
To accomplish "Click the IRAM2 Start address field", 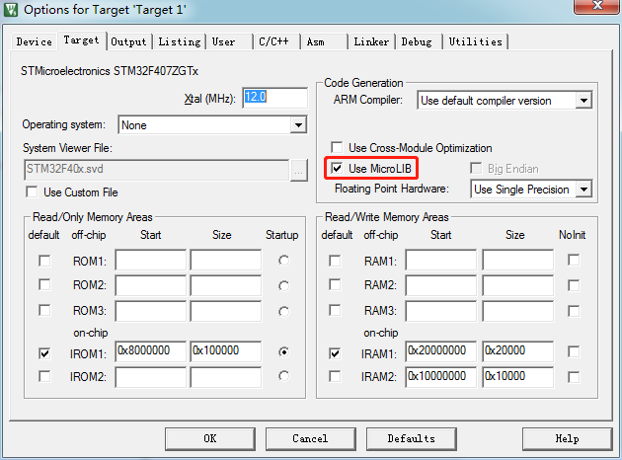I will 440,377.
